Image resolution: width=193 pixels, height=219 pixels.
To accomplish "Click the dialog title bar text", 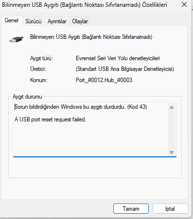I will click(x=85, y=5).
